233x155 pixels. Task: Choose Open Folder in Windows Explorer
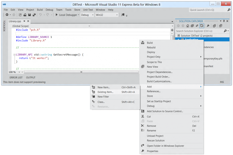(172, 146)
